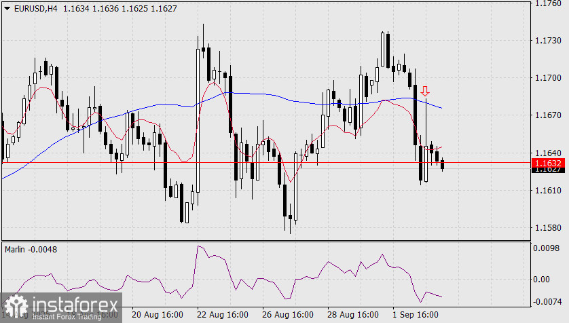The image size is (569, 323).
Task: Click the 22 Aug 16:00 time label
Action: point(223,314)
